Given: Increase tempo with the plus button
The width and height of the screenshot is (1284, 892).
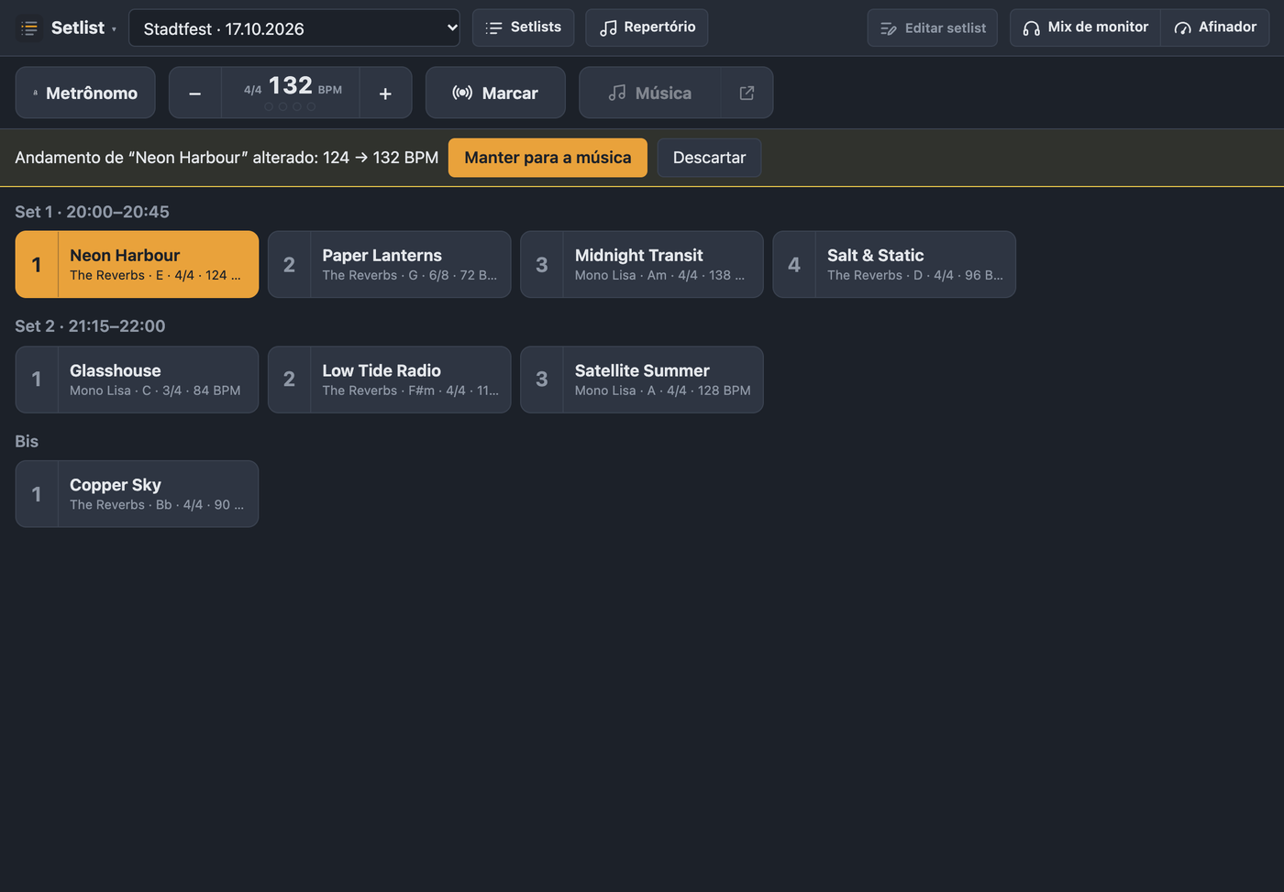Looking at the screenshot, I should tap(385, 93).
